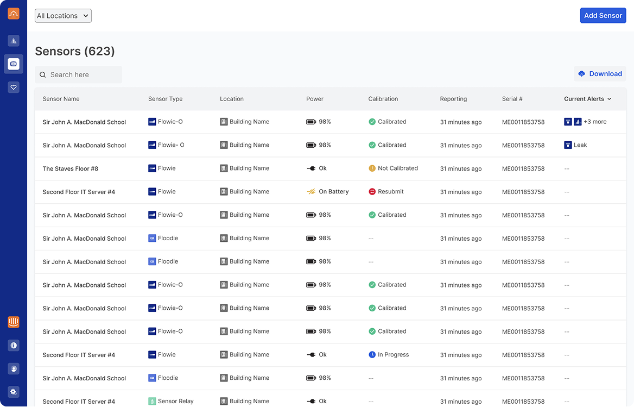Click the Flowie icon in In Progress row
Viewport: 634px width, 407px height.
coord(152,355)
